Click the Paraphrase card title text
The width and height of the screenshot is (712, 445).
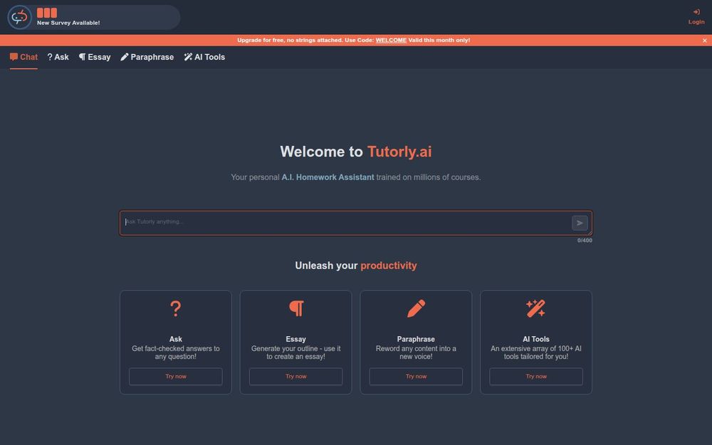tap(416, 339)
